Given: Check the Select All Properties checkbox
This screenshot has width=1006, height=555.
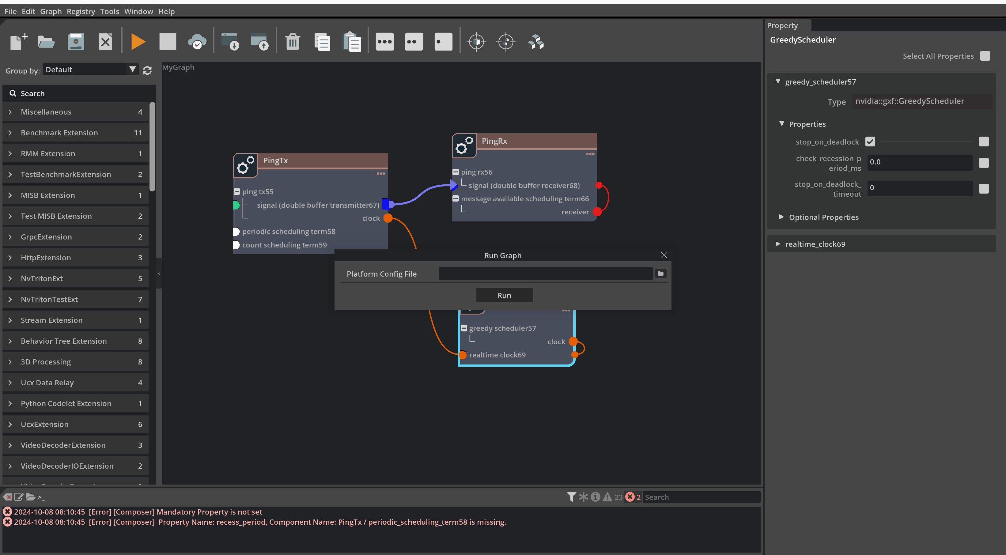Looking at the screenshot, I should pyautogui.click(x=985, y=56).
